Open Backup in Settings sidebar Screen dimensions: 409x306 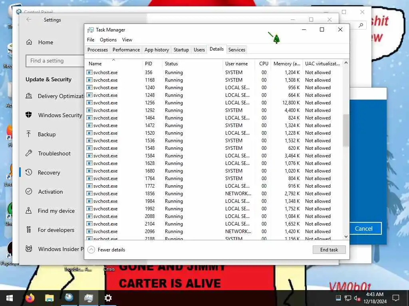click(47, 134)
